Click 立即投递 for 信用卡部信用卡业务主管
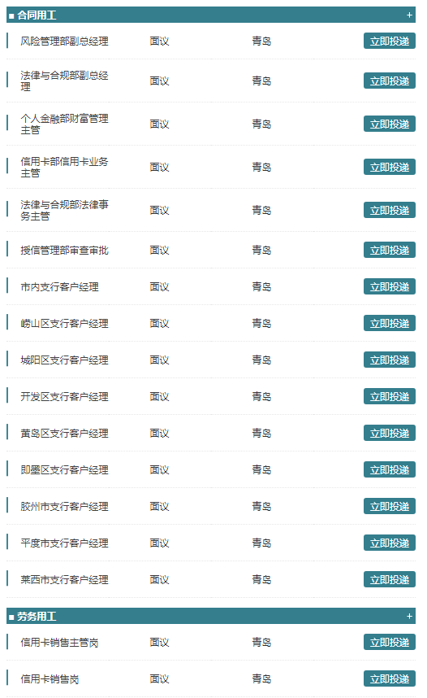This screenshot has height=698, width=427. 389,167
